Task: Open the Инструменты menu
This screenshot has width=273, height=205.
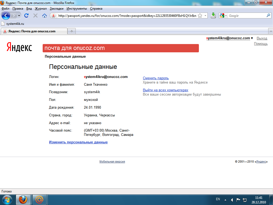Action: (77, 9)
